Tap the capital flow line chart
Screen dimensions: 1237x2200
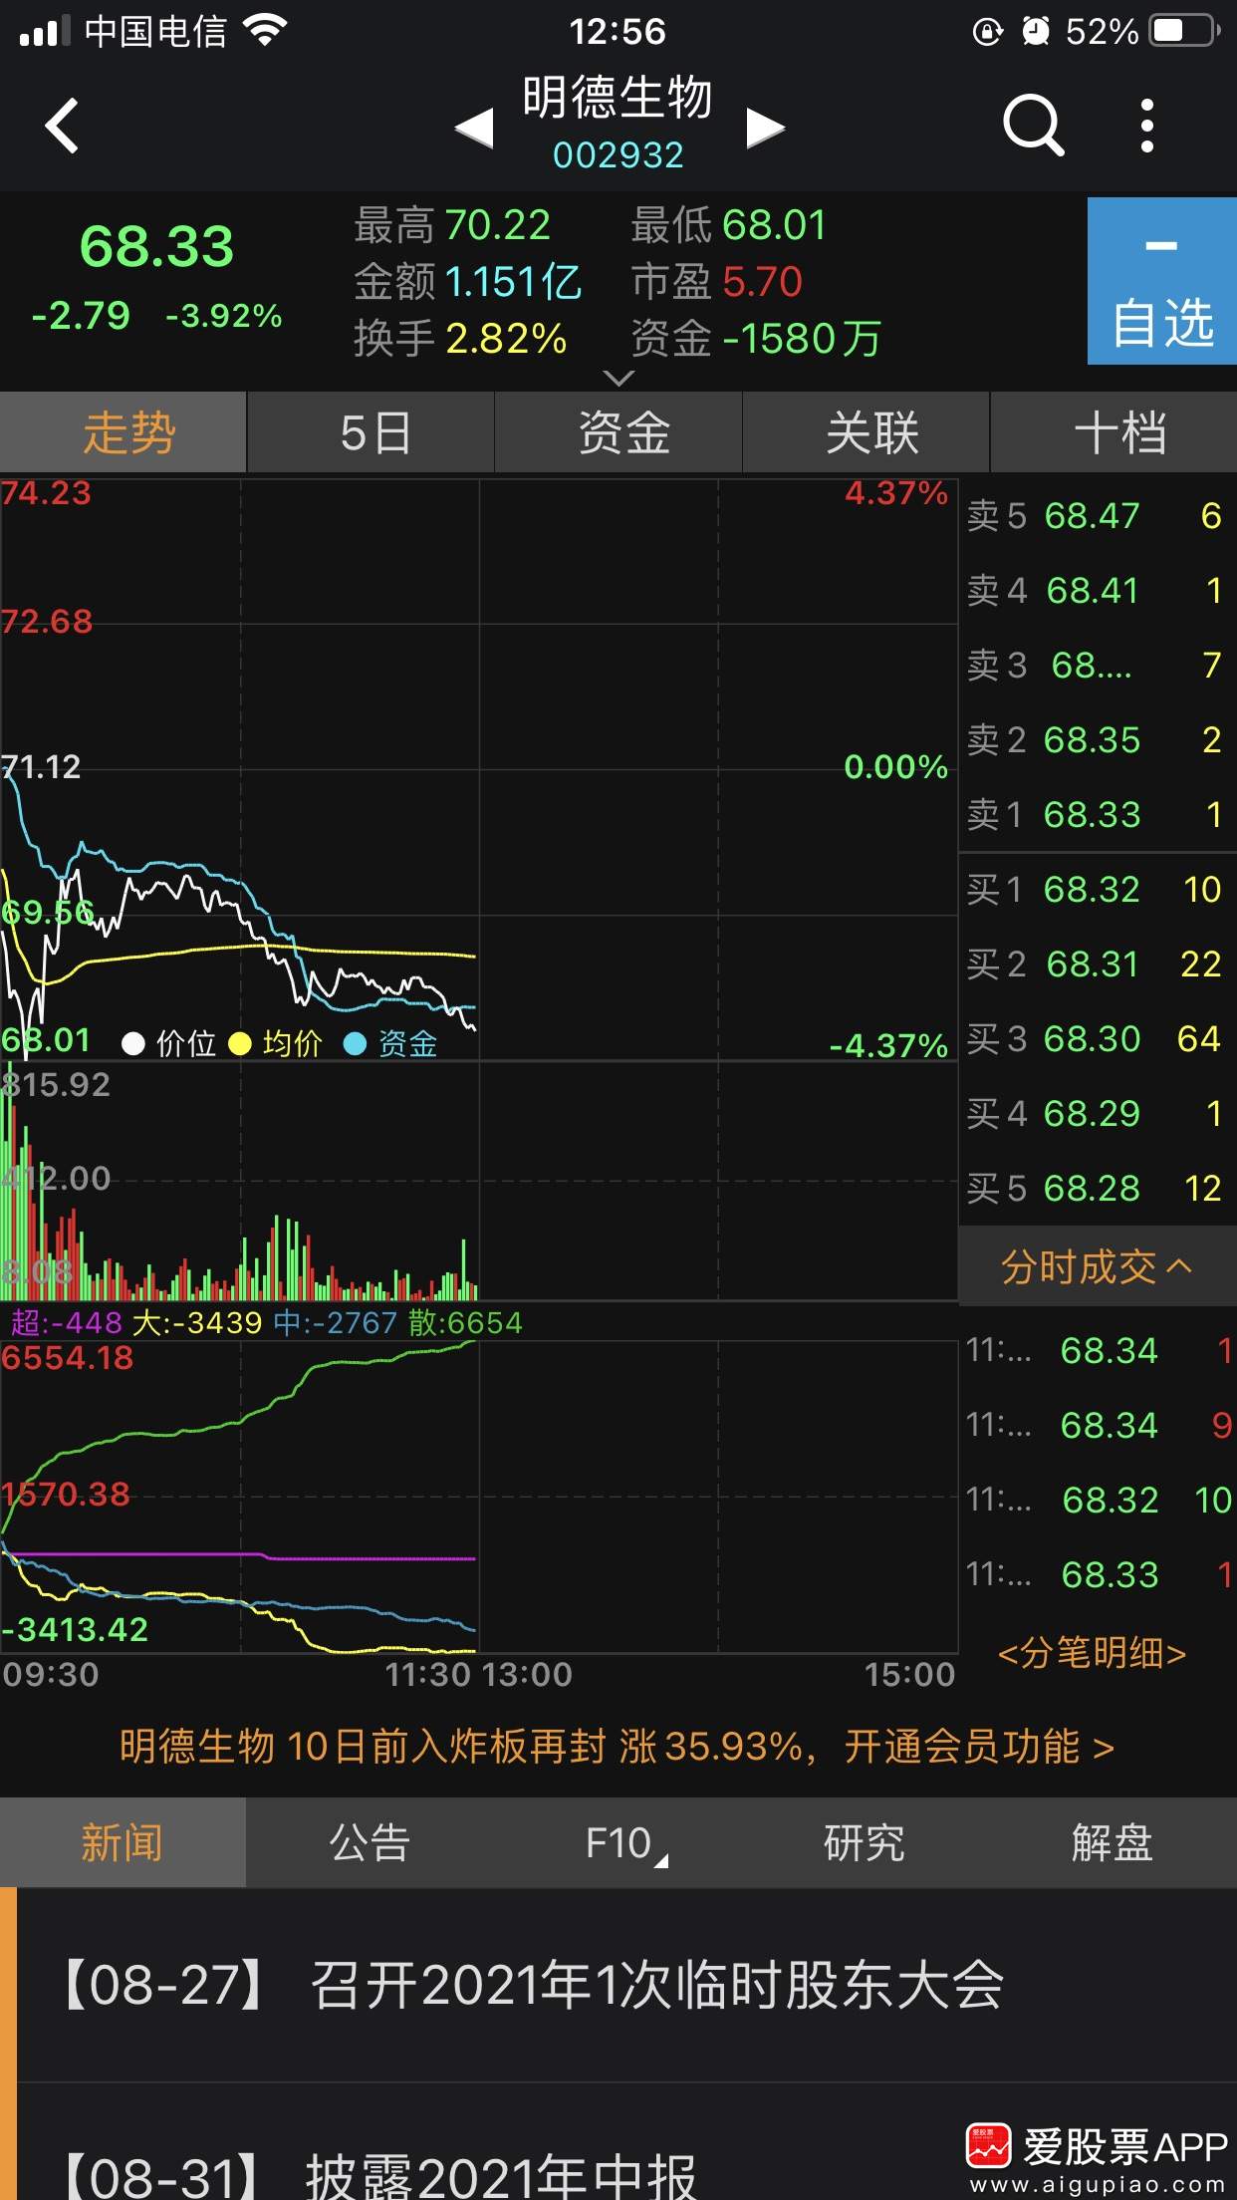point(479,1497)
